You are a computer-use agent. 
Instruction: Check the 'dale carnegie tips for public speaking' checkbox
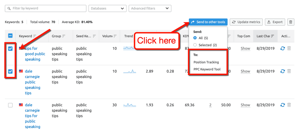(x=10, y=105)
